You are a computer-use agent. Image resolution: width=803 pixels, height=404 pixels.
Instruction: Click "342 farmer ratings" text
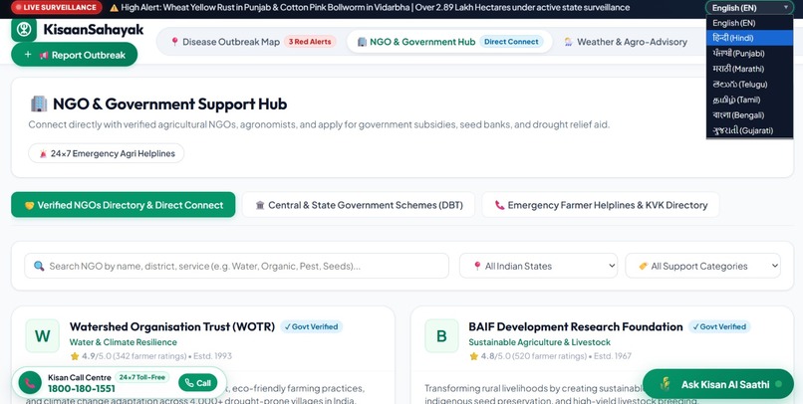[x=149, y=356]
